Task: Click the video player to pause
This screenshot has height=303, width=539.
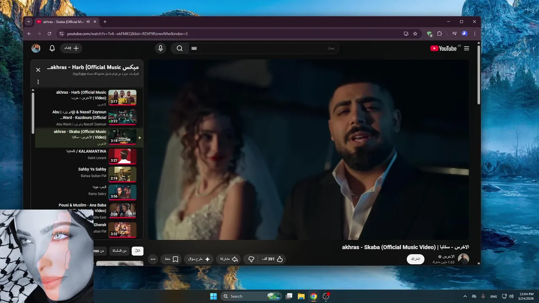Action: coord(308,149)
